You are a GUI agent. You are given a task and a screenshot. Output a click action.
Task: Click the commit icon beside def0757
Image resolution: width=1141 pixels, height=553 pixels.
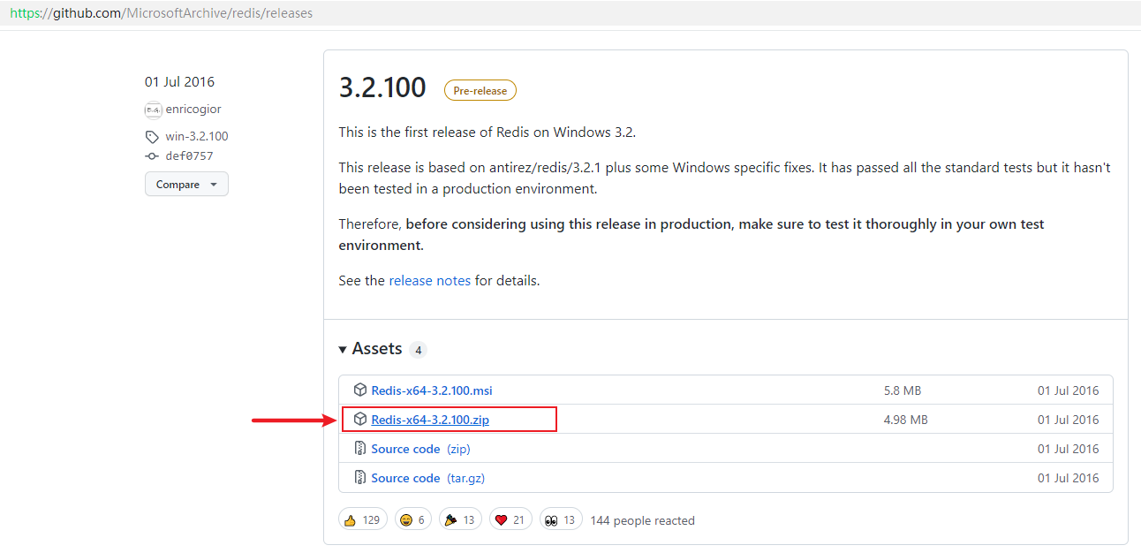[153, 156]
